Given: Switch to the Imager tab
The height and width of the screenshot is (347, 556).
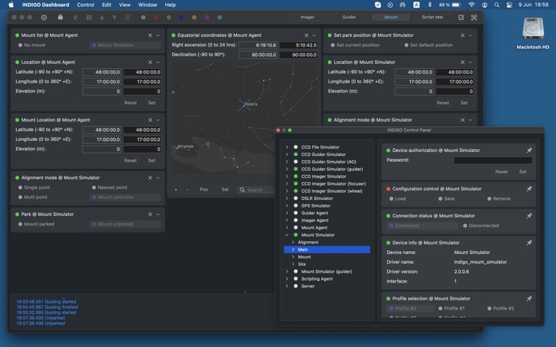Looking at the screenshot, I should [x=307, y=17].
